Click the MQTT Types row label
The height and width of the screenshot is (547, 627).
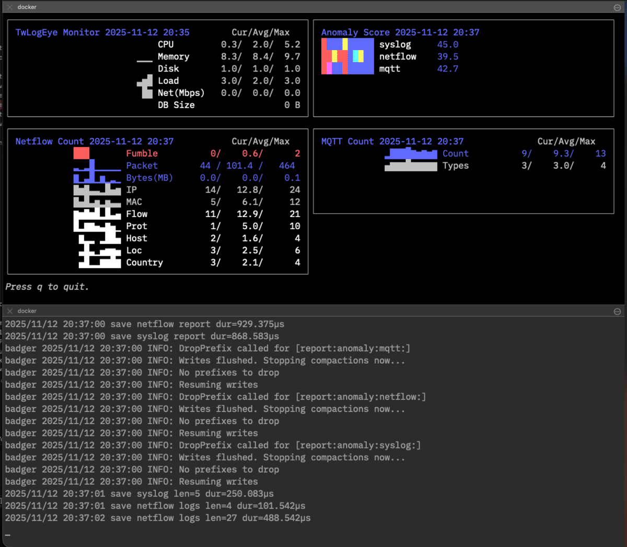point(455,165)
